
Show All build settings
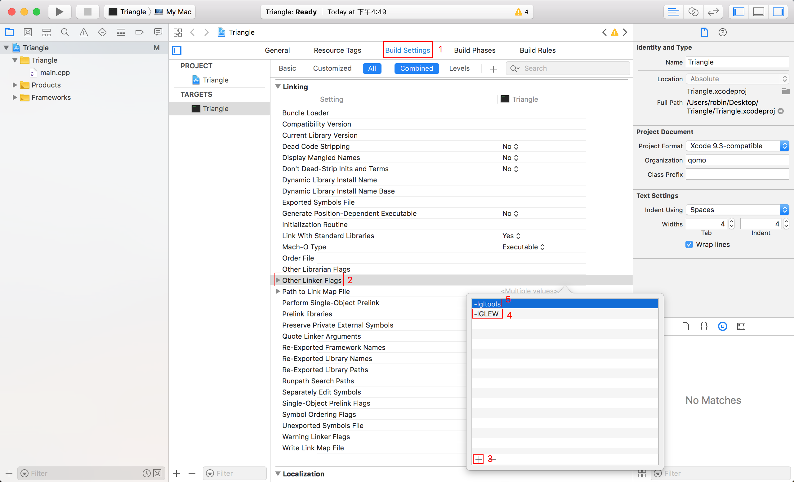pos(372,68)
